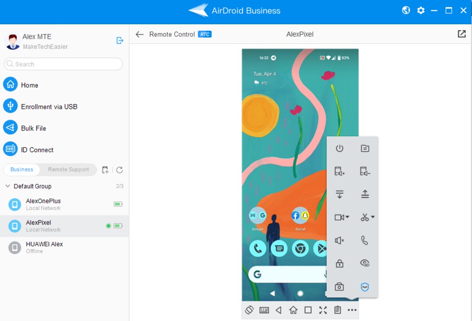Rotate the remote device screen
Screen dimensions: 472x321
(249, 310)
